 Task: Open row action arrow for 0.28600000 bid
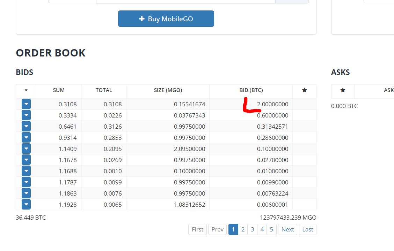tap(26, 137)
